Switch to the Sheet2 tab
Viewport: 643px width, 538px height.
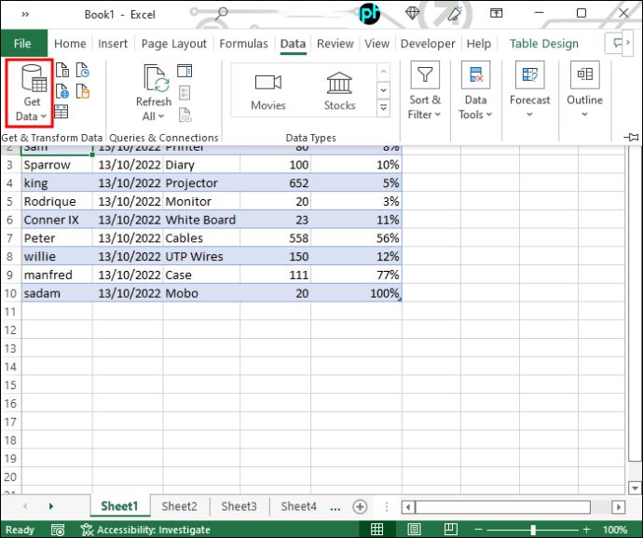[x=179, y=506]
